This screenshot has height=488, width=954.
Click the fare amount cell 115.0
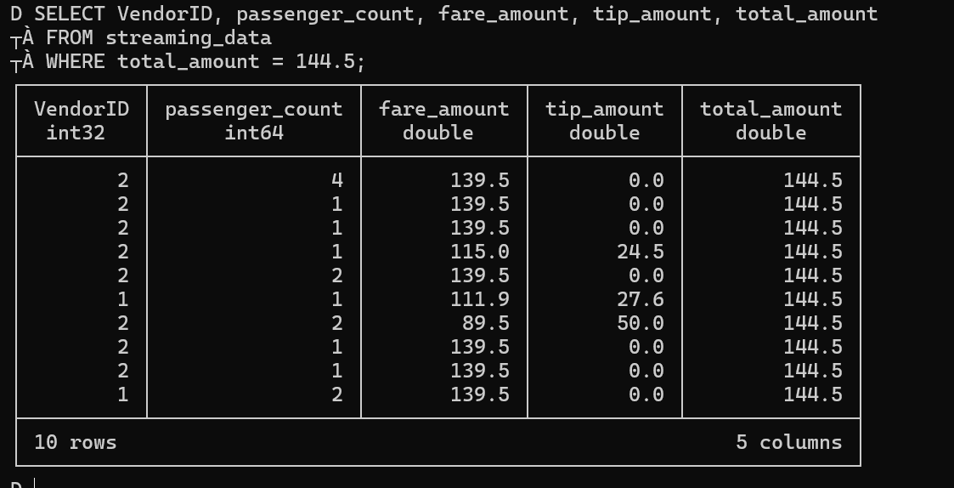click(x=480, y=252)
